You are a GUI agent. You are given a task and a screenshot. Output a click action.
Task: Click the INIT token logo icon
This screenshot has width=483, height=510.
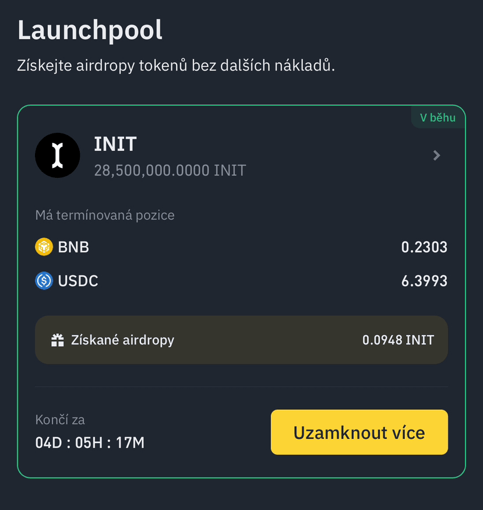coord(57,155)
